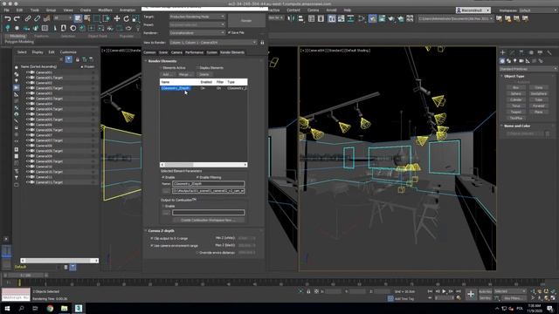Open the Workspaces Default dropdown

[538, 10]
